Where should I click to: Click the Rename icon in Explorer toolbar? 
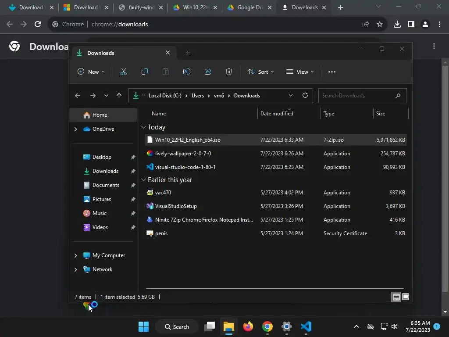point(187,72)
